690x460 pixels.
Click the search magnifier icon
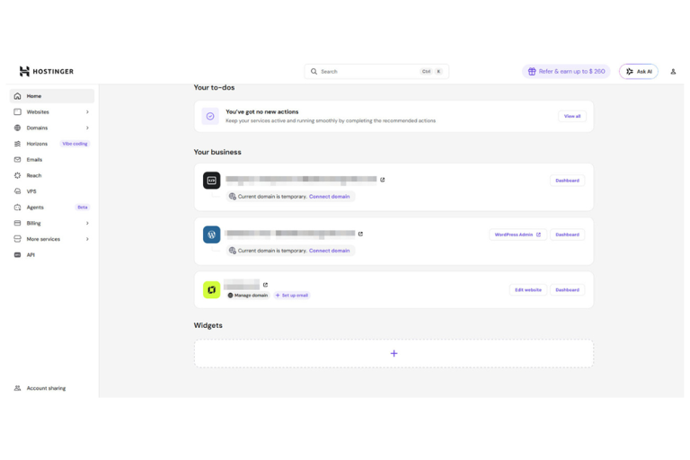[314, 71]
